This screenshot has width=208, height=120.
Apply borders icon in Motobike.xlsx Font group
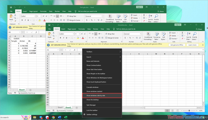pyautogui.click(x=72, y=38)
